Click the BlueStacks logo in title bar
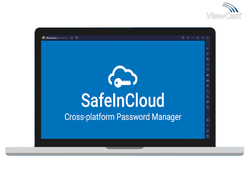This screenshot has width=247, height=170. (43, 38)
